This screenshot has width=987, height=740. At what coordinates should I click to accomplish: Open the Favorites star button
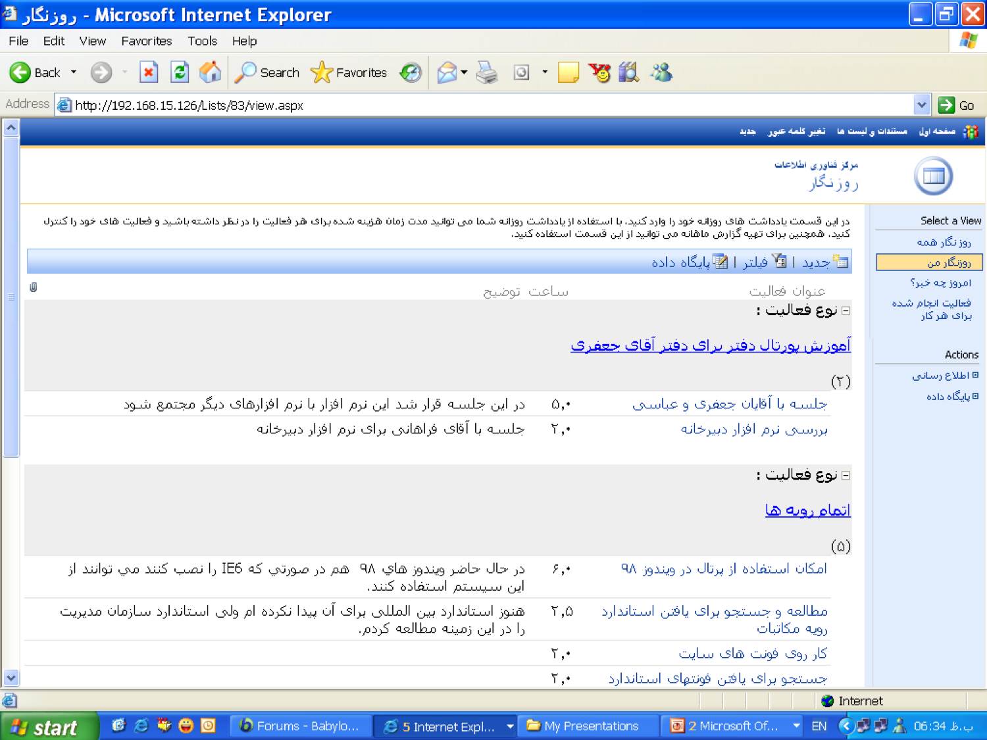349,72
